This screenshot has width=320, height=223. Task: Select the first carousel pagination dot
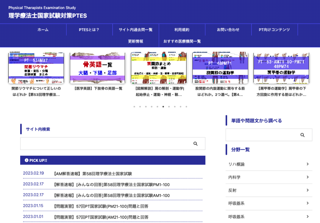coord(134,106)
